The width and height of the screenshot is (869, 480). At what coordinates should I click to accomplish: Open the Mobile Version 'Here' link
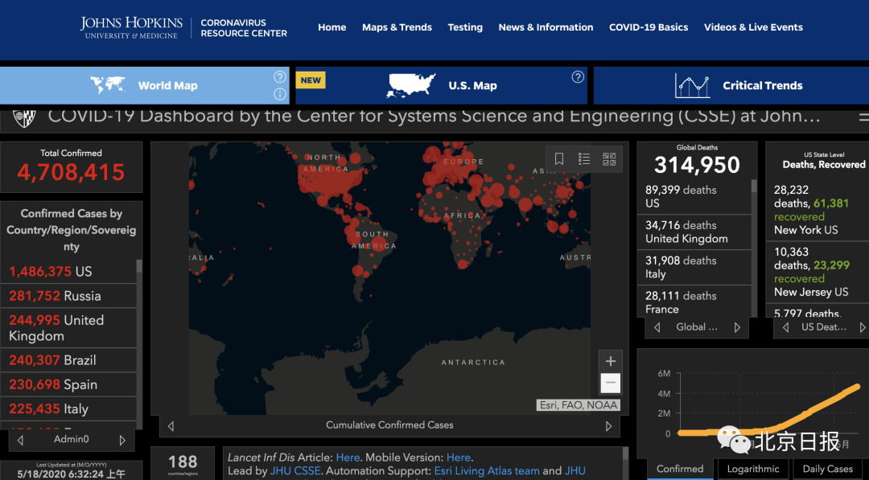point(459,457)
